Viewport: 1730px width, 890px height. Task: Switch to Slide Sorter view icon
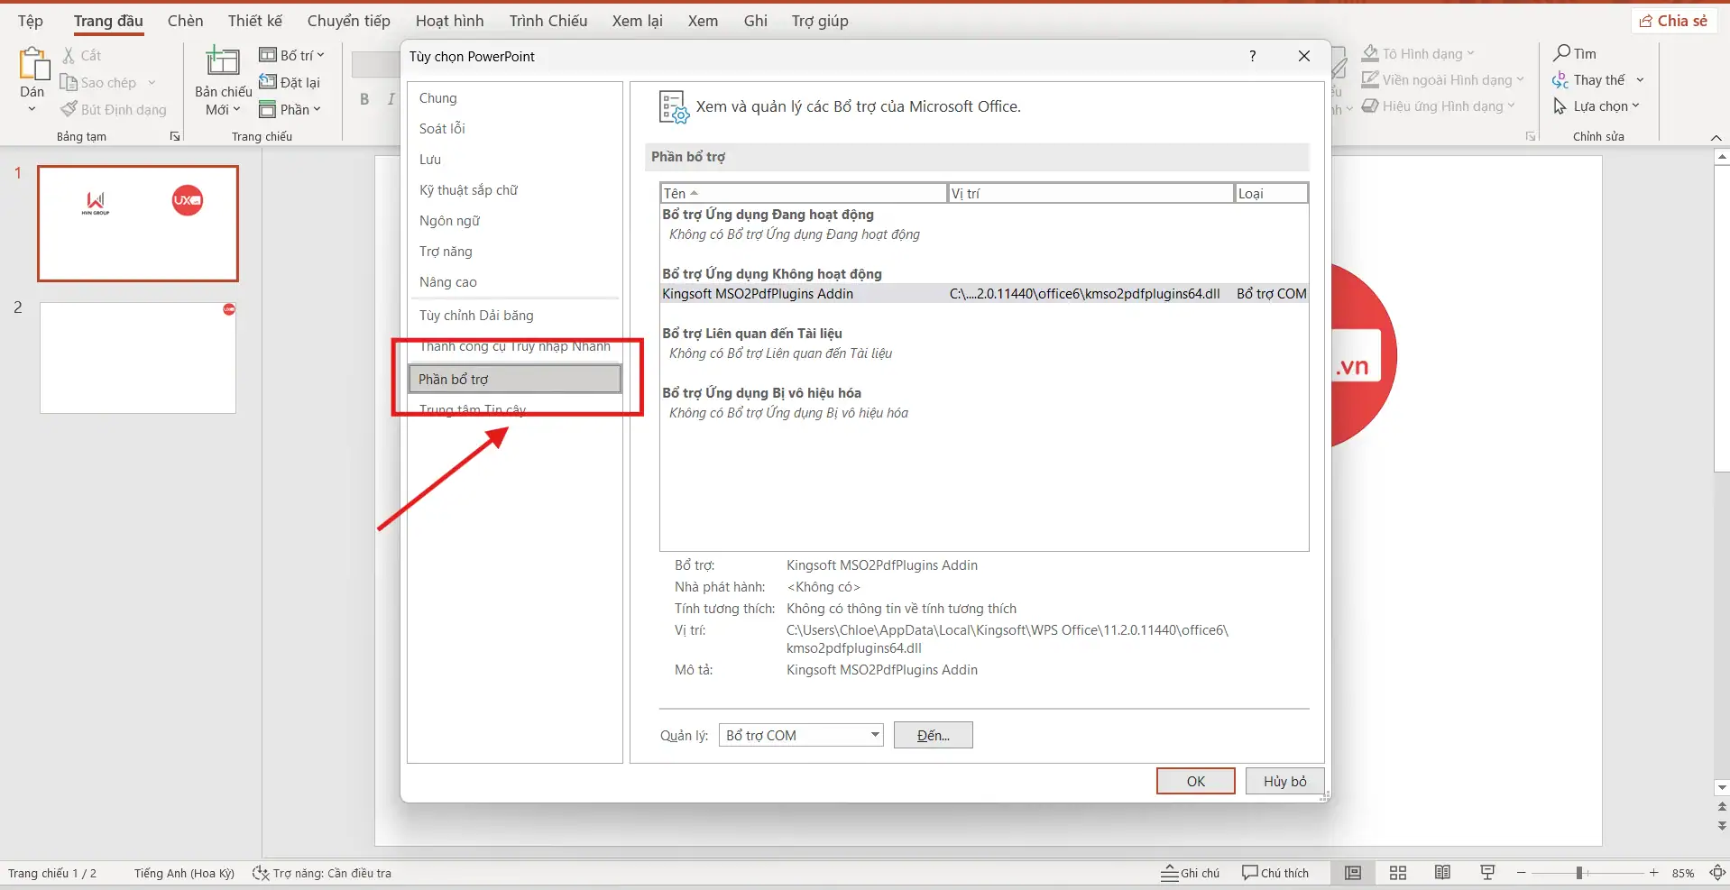1397,873
